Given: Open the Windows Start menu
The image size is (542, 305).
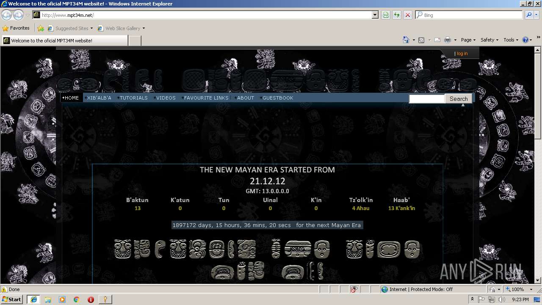Looking at the screenshot, I should [11, 299].
